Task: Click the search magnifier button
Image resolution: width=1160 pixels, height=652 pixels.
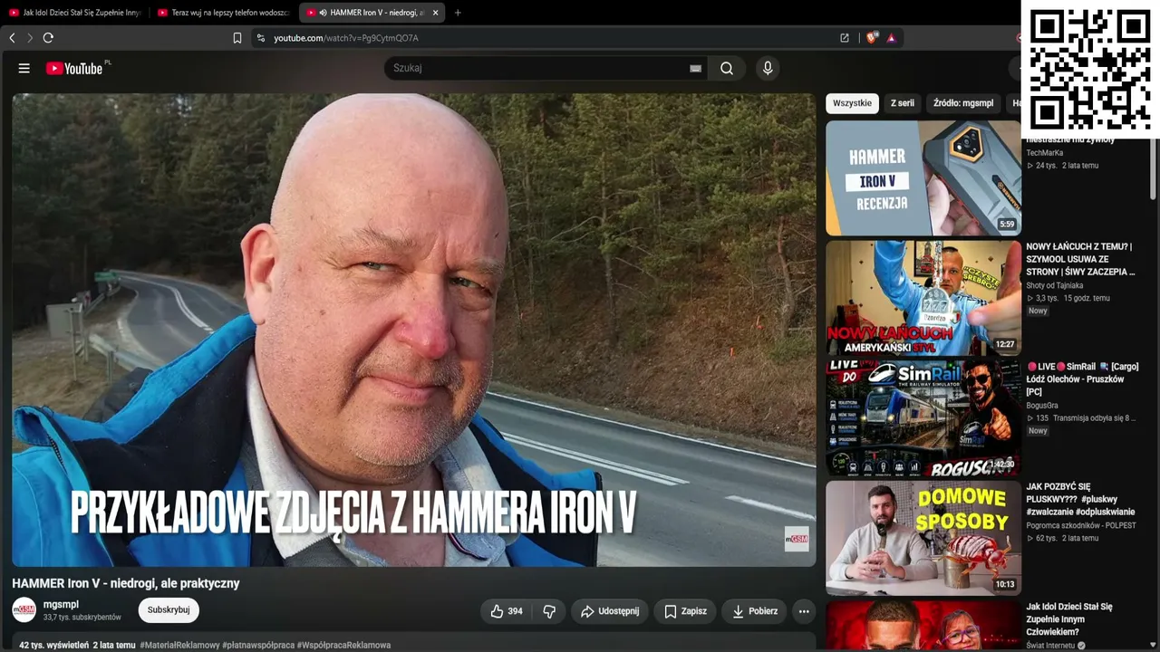Action: point(727,68)
